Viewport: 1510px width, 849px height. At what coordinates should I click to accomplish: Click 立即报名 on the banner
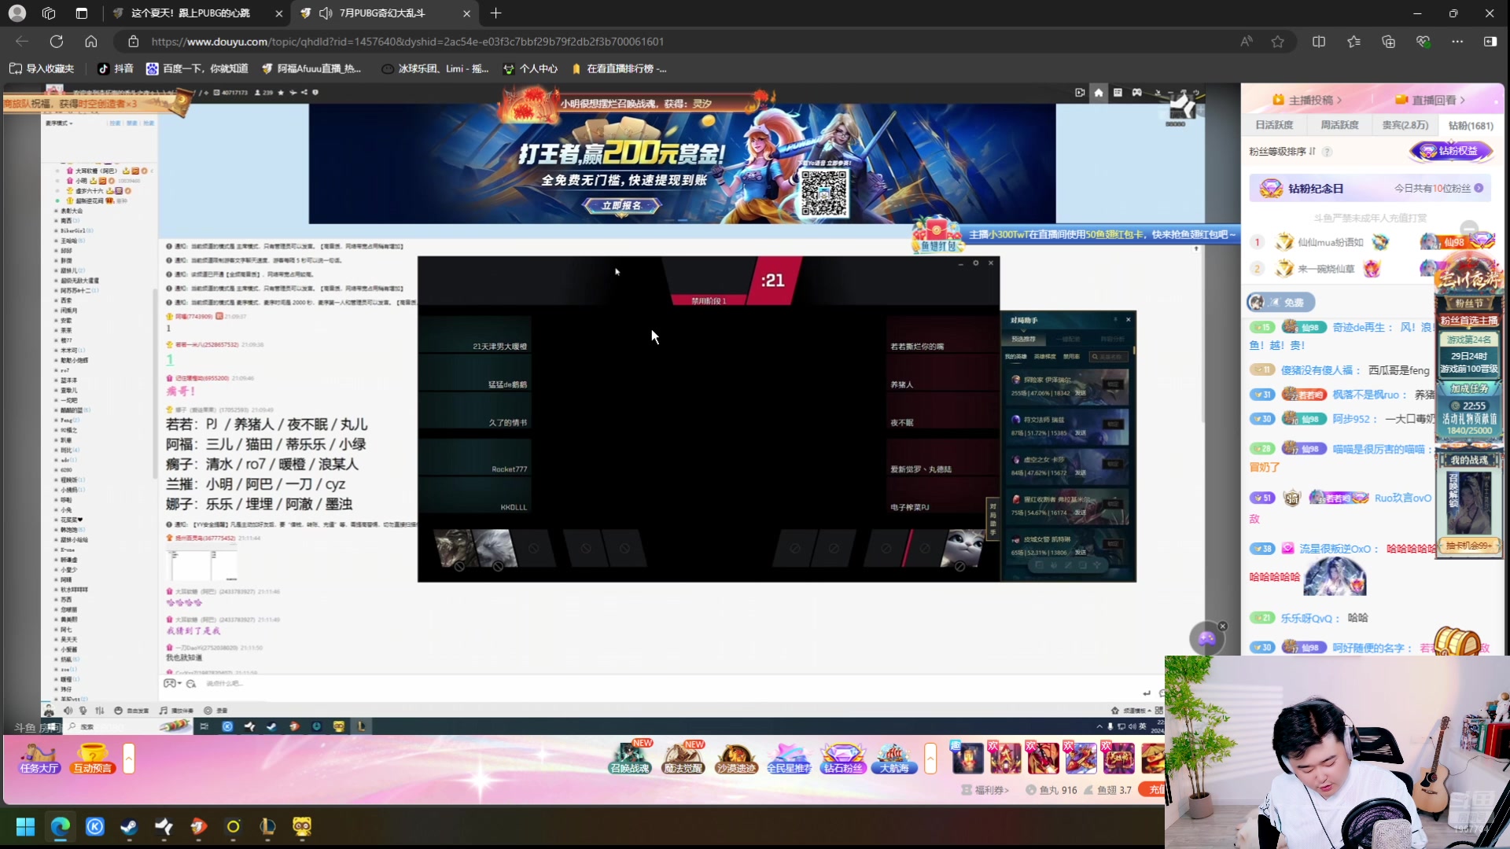[x=621, y=206]
